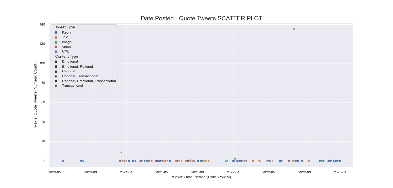Click the Emotional, Rational X marker icon

pos(56,67)
